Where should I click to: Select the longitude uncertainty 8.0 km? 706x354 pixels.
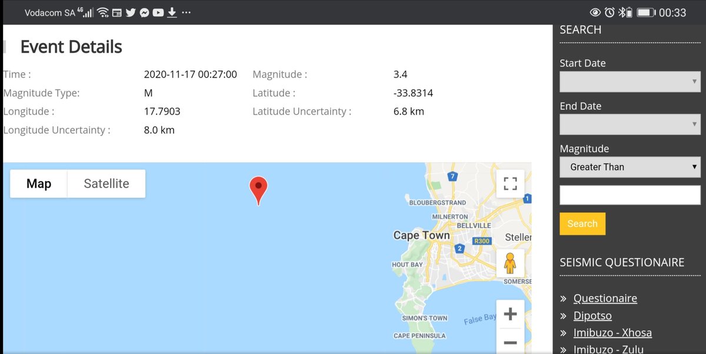point(159,130)
